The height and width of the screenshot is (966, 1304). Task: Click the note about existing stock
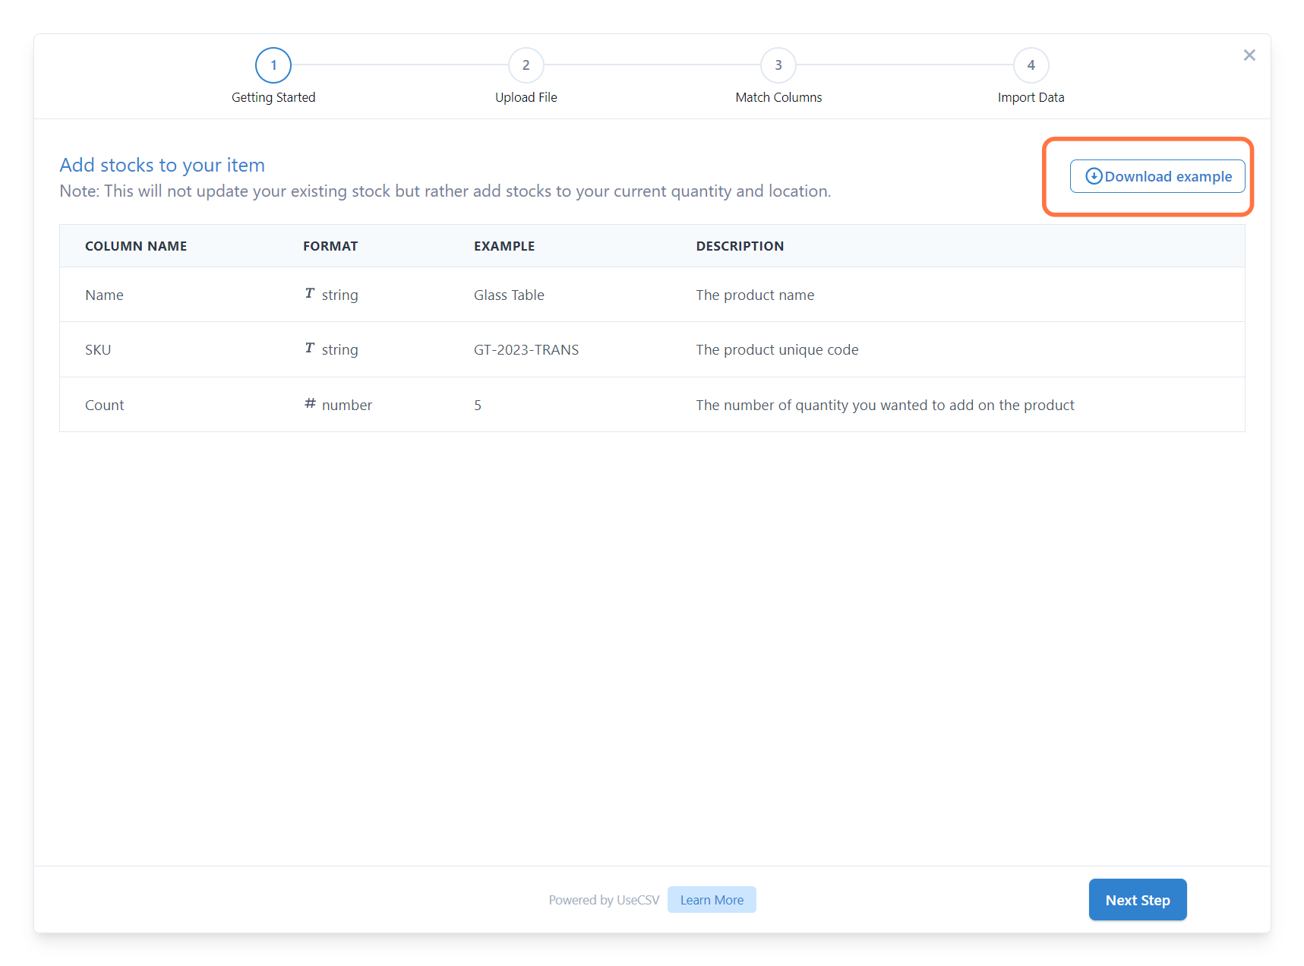(445, 191)
